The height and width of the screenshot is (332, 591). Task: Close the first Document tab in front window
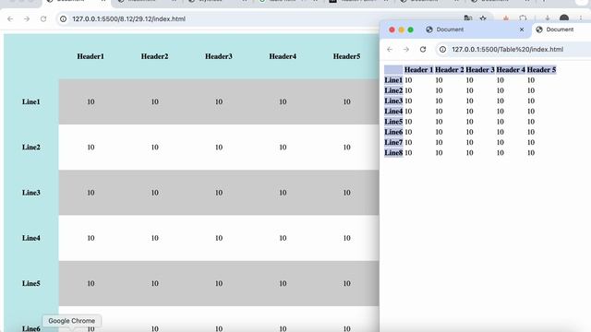[x=522, y=30]
